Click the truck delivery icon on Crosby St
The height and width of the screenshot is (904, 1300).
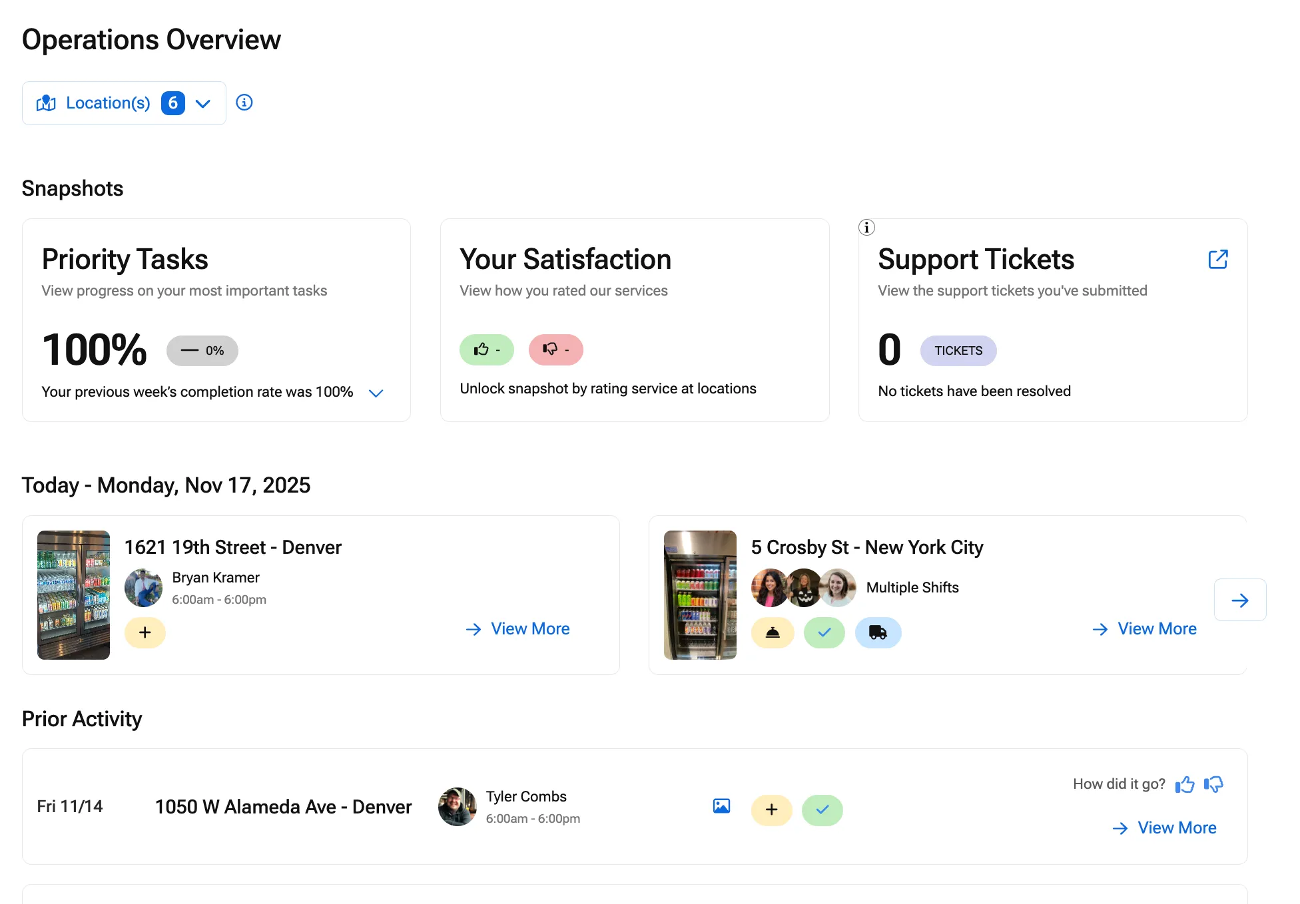click(878, 632)
